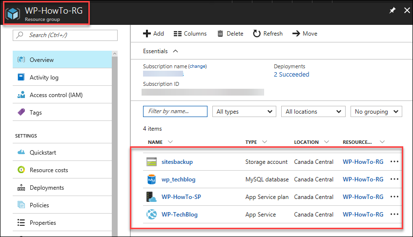
Task: Click the Access control people icon
Action: pyautogui.click(x=21, y=95)
